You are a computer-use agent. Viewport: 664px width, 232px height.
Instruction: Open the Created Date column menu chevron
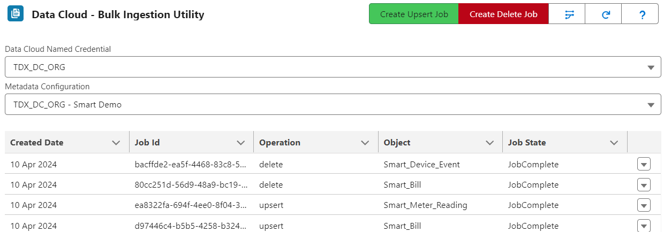(x=116, y=143)
